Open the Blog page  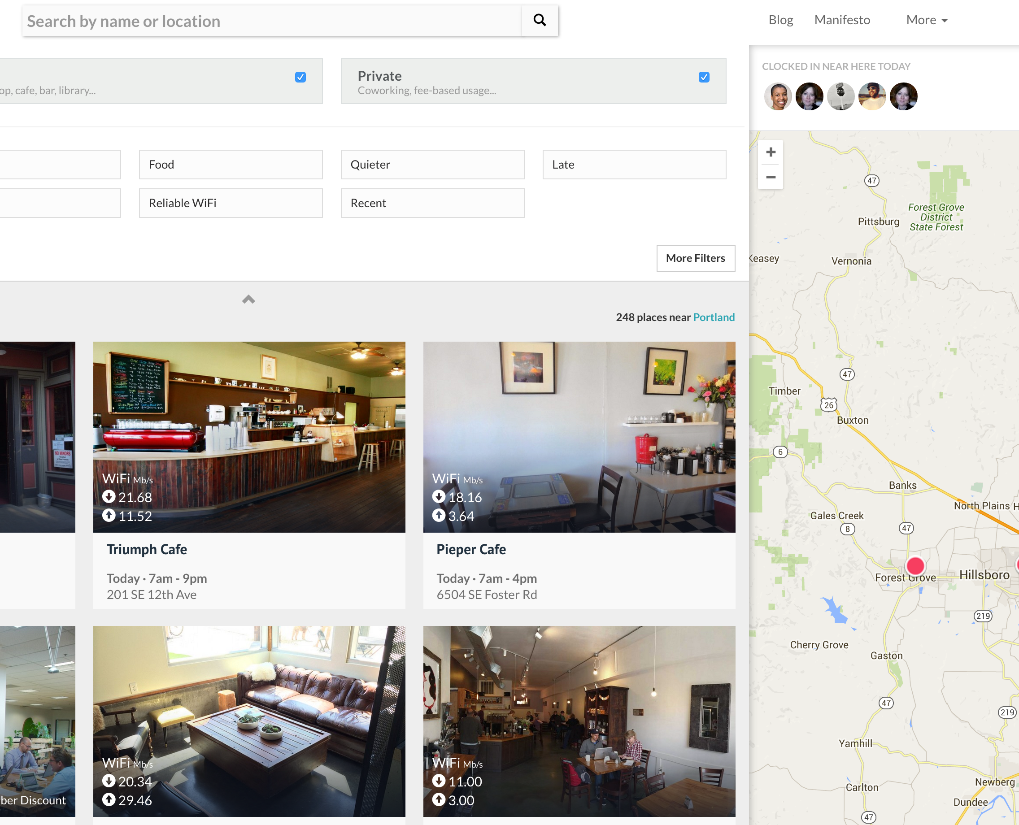tap(780, 20)
